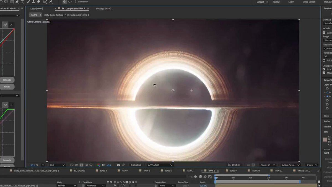Click the Info panel color swatch
This screenshot has width=332, height=187.
(x=325, y=140)
